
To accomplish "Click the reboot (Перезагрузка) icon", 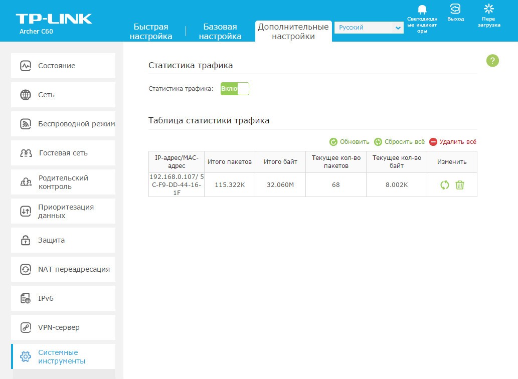I will (488, 9).
